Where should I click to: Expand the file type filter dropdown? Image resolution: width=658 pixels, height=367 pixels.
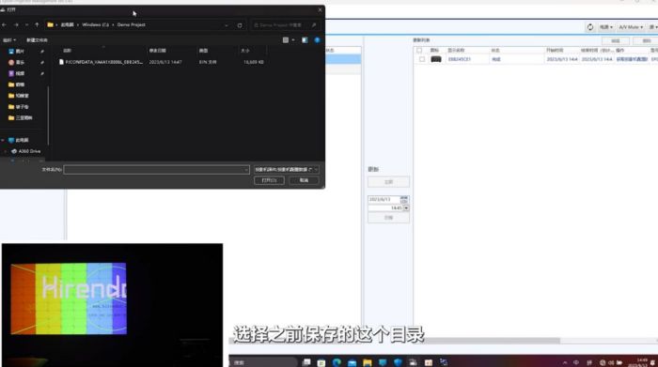(x=287, y=169)
